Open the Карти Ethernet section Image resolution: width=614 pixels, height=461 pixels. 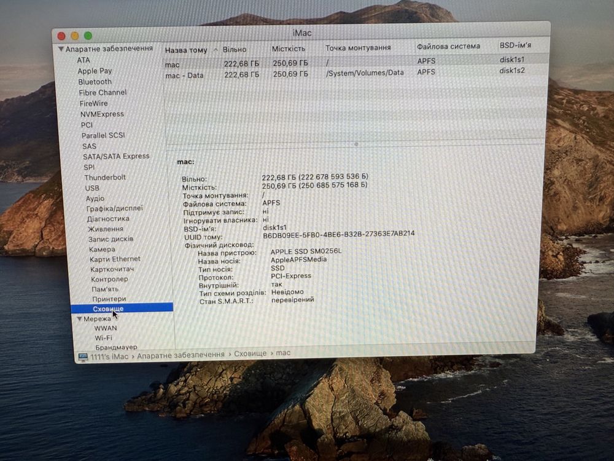(115, 259)
